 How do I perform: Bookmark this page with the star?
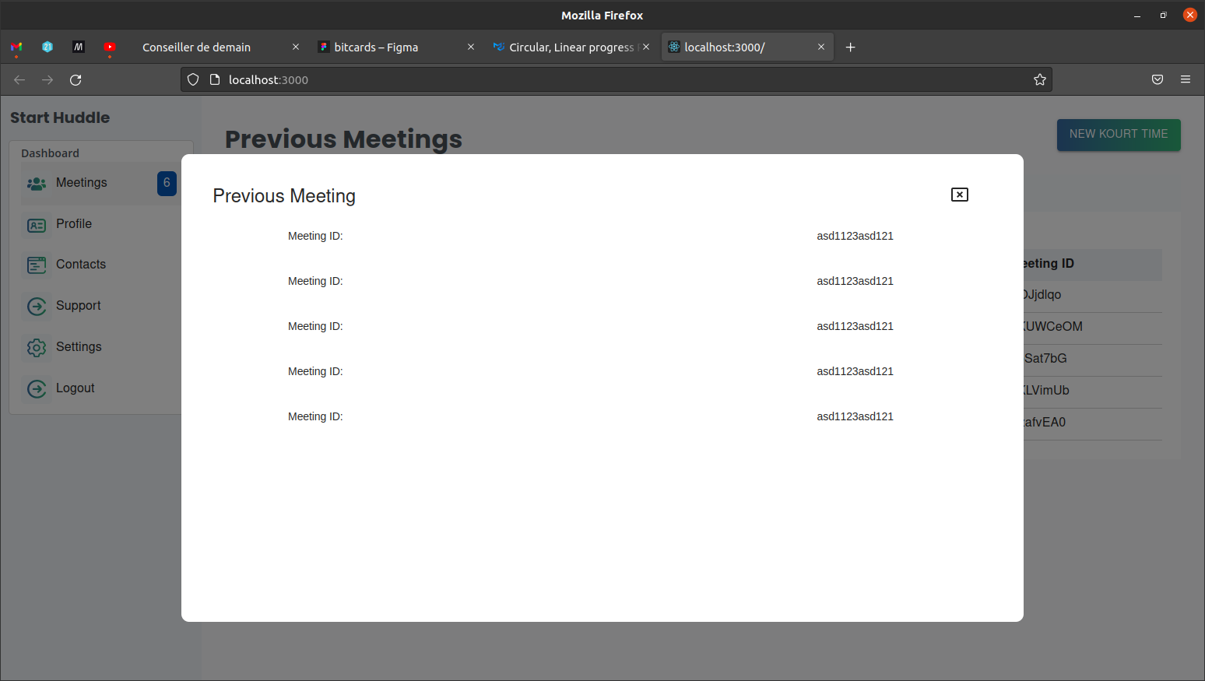click(x=1039, y=80)
